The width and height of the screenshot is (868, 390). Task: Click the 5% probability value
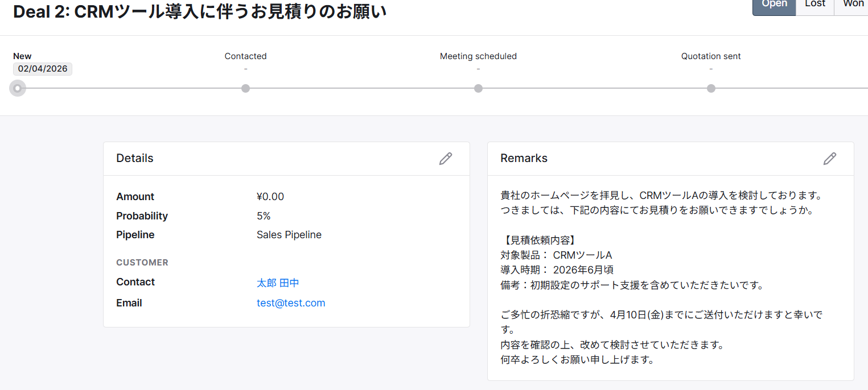point(264,216)
